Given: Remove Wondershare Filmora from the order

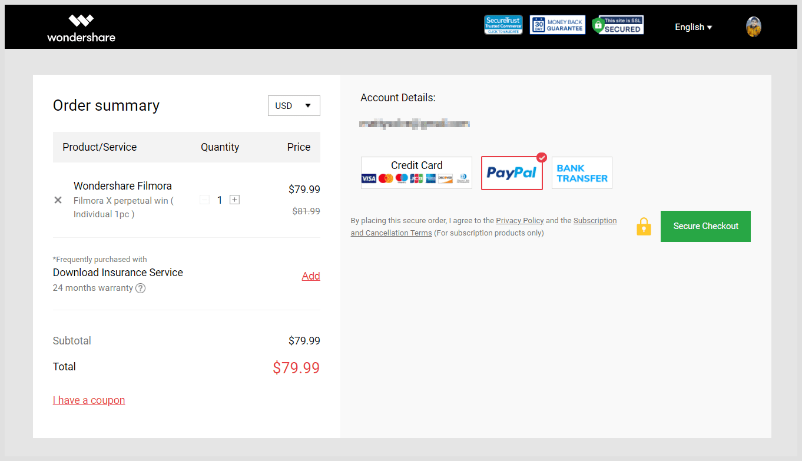Looking at the screenshot, I should coord(58,200).
